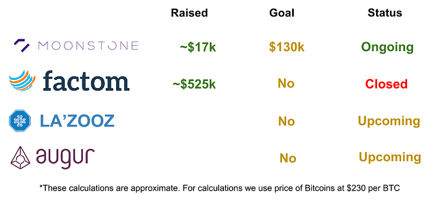Select the Raised column header
The image size is (436, 200).
pos(189,12)
